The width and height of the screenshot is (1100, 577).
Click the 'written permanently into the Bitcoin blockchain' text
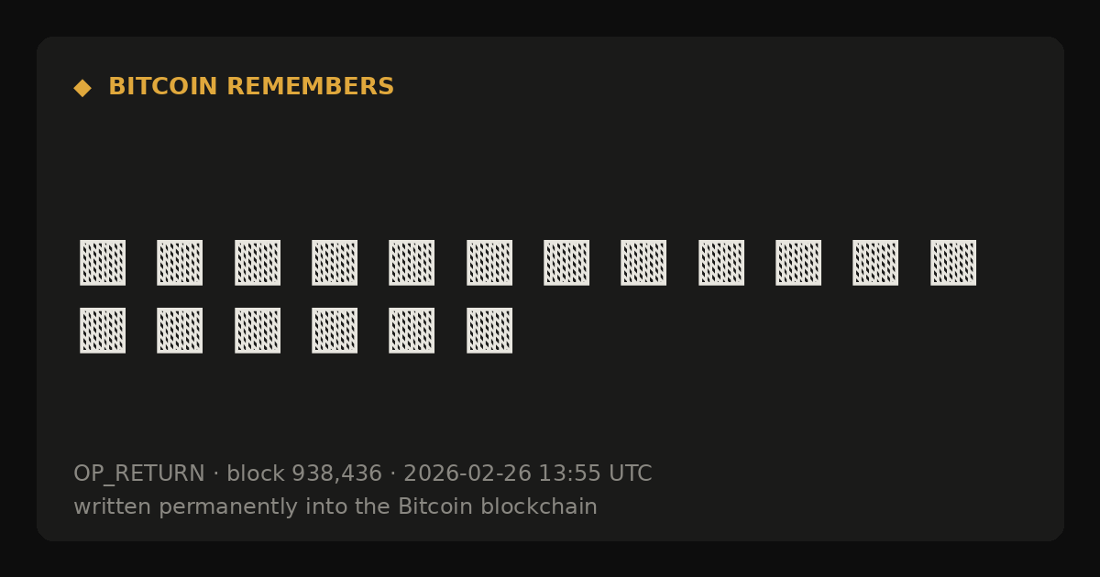click(335, 507)
